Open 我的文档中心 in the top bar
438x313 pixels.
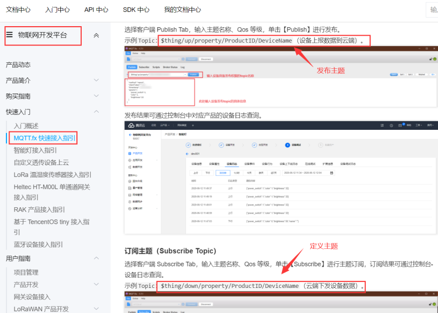pos(183,10)
